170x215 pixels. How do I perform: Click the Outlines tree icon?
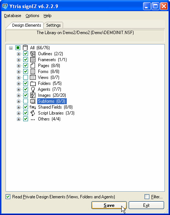[33, 54]
